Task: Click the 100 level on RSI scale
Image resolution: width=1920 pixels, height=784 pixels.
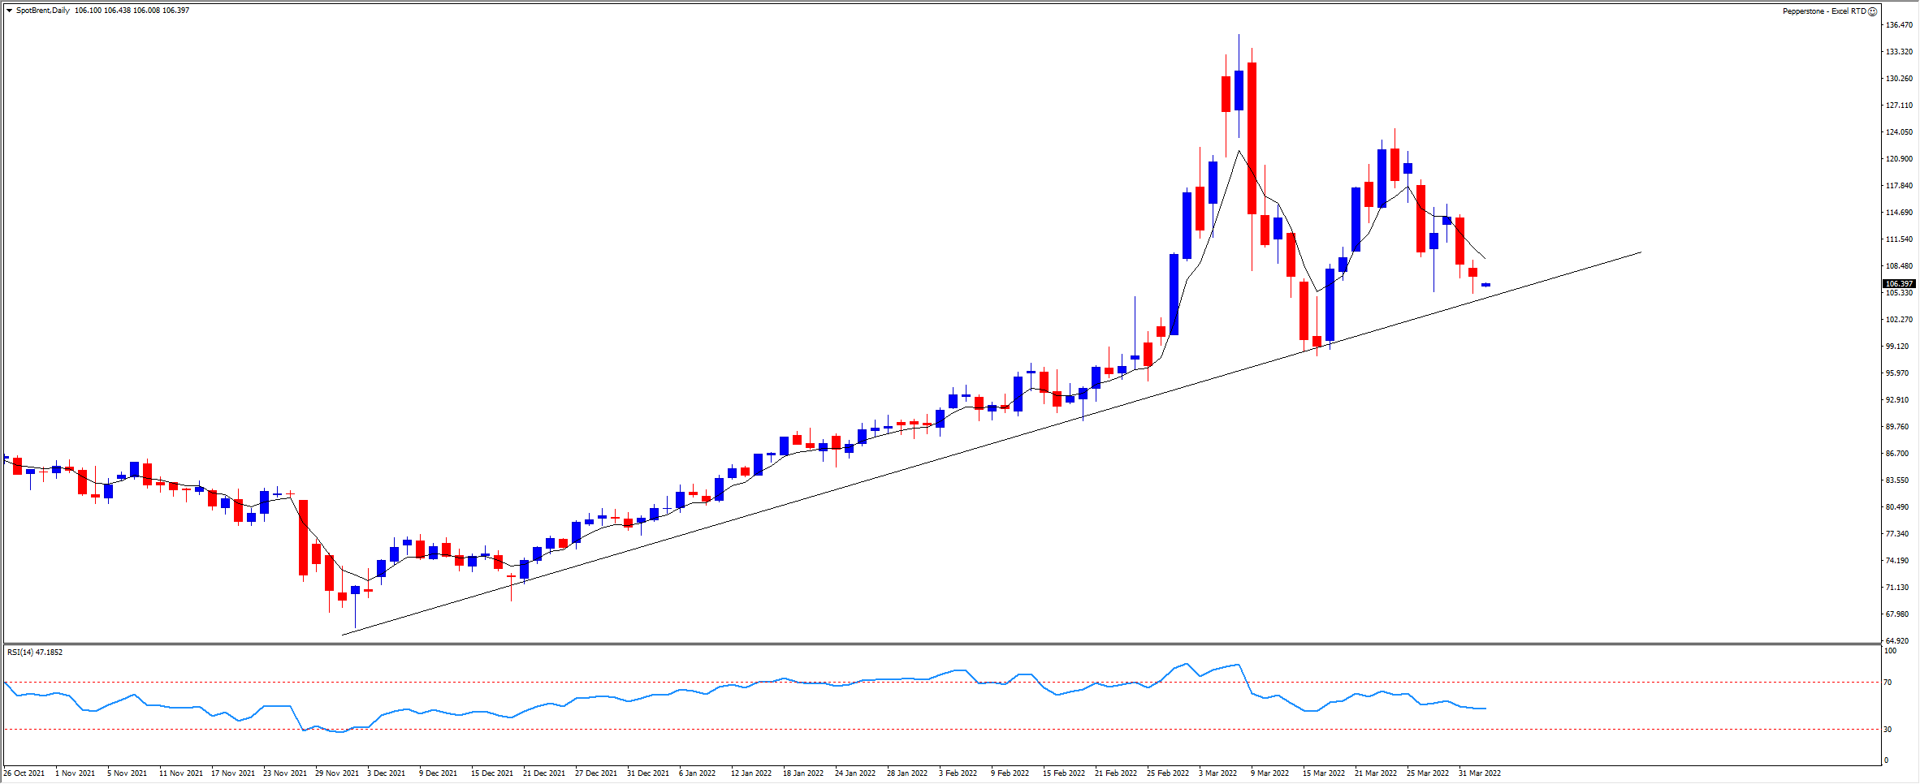Action: click(1890, 651)
